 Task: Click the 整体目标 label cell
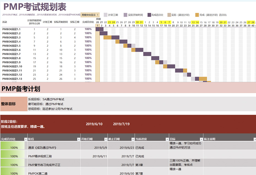tap(8, 104)
